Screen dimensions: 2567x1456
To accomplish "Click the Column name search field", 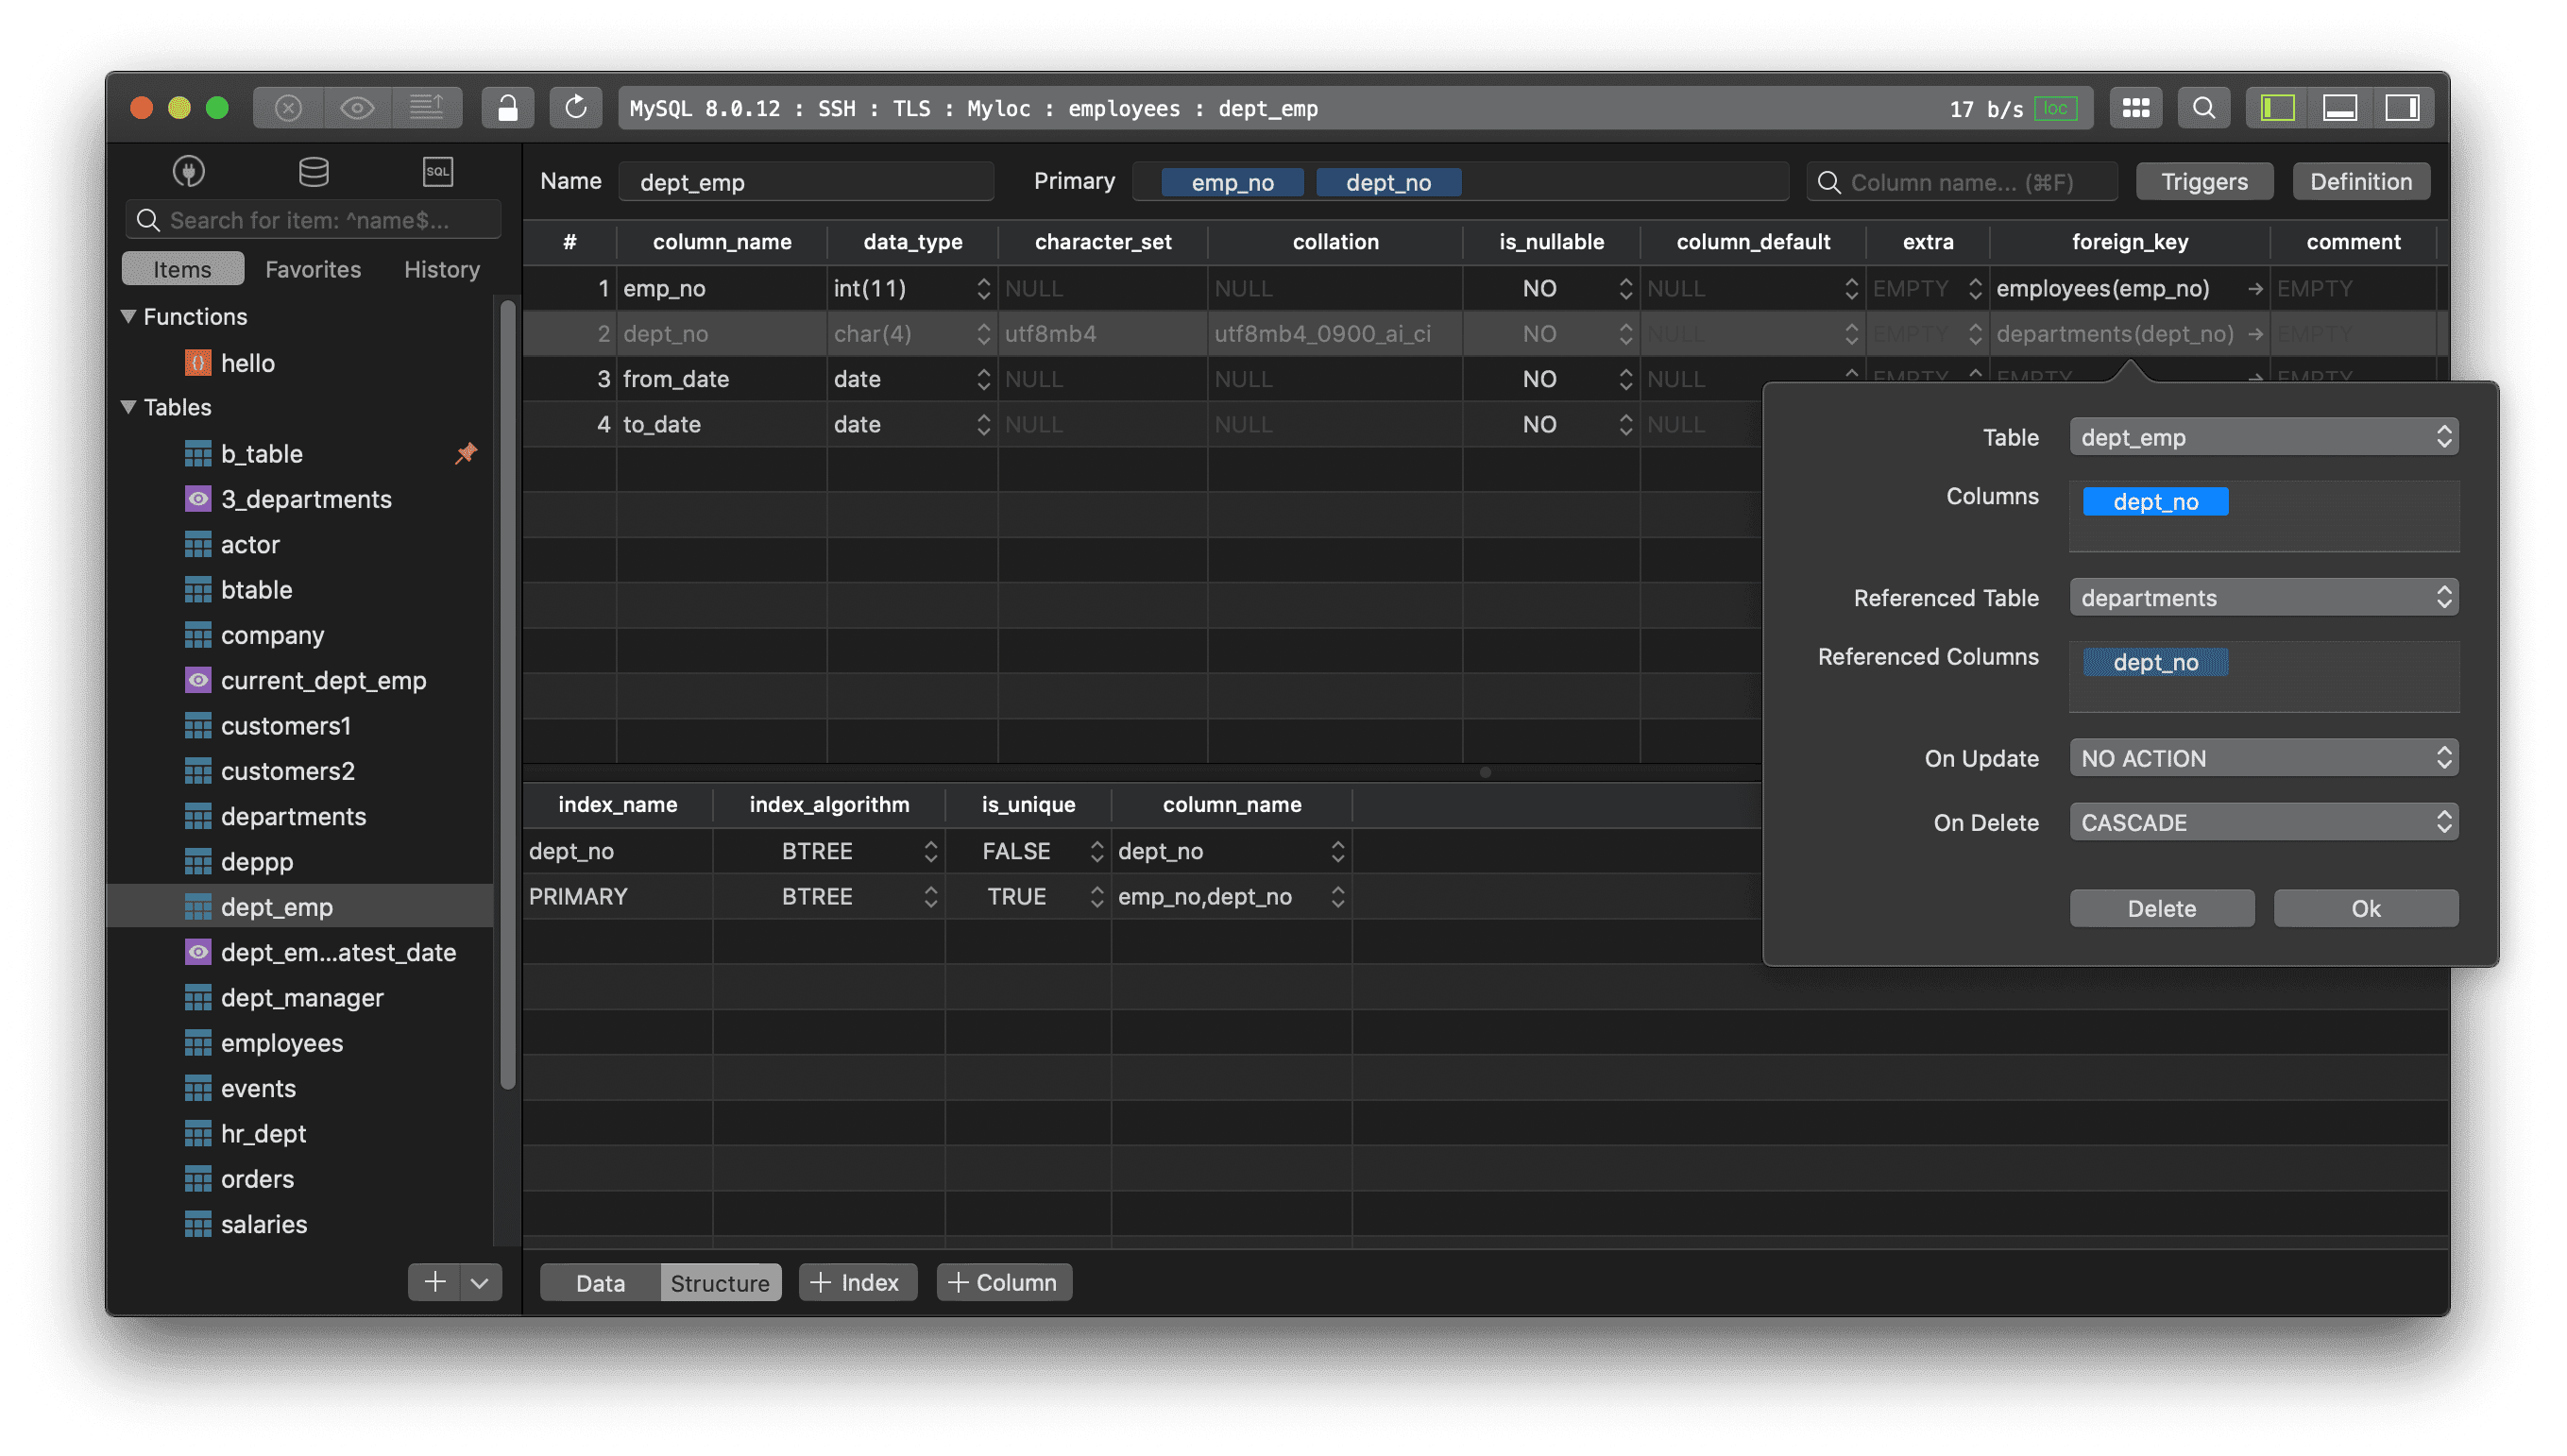I will point(1962,182).
